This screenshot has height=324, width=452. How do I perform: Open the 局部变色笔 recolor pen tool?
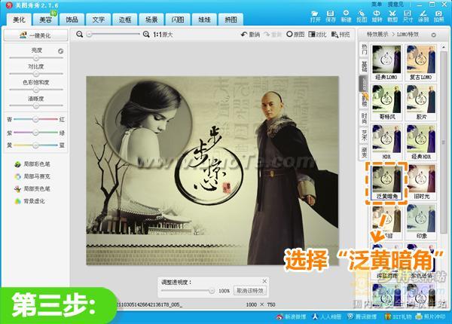(32, 189)
